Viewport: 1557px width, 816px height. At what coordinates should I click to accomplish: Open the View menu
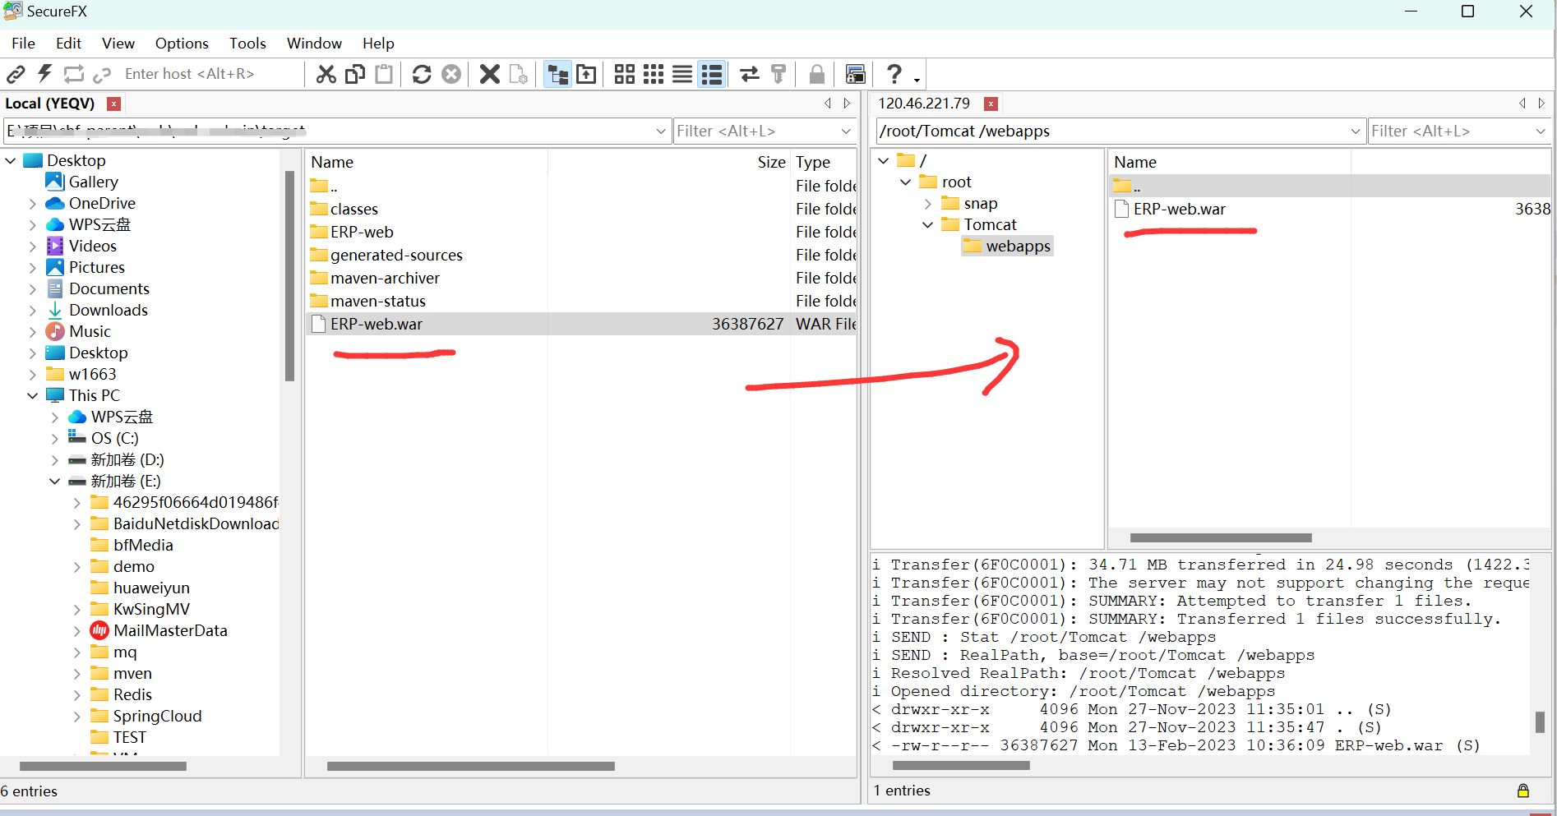(118, 44)
